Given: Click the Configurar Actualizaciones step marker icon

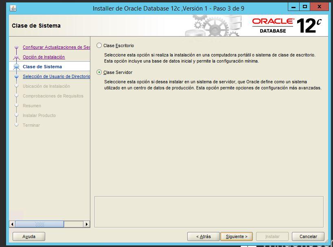Looking at the screenshot, I should (16, 47).
